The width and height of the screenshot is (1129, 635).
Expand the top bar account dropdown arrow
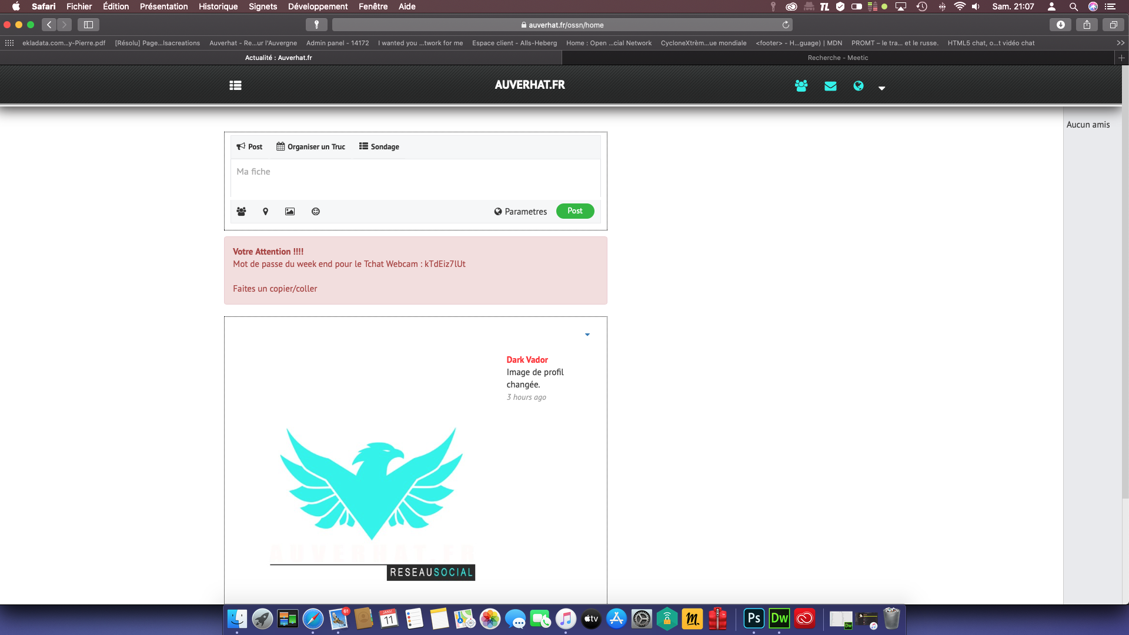[881, 88]
